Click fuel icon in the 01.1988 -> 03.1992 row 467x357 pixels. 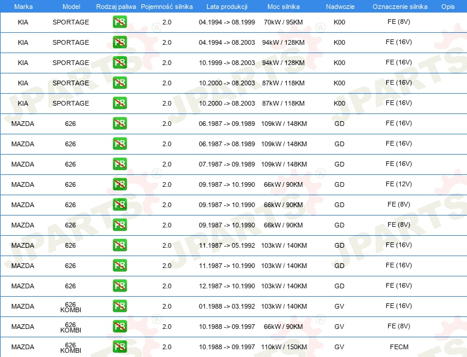tap(119, 306)
